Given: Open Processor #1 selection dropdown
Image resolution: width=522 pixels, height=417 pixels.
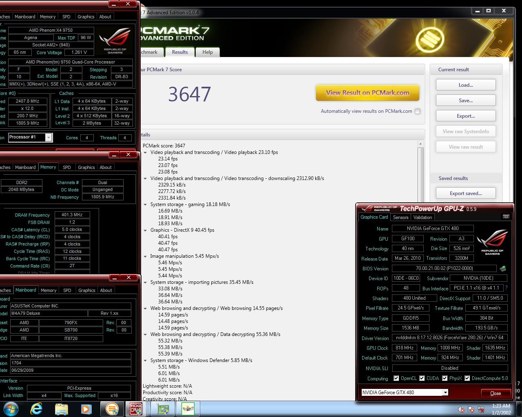Looking at the screenshot, I should point(49,138).
